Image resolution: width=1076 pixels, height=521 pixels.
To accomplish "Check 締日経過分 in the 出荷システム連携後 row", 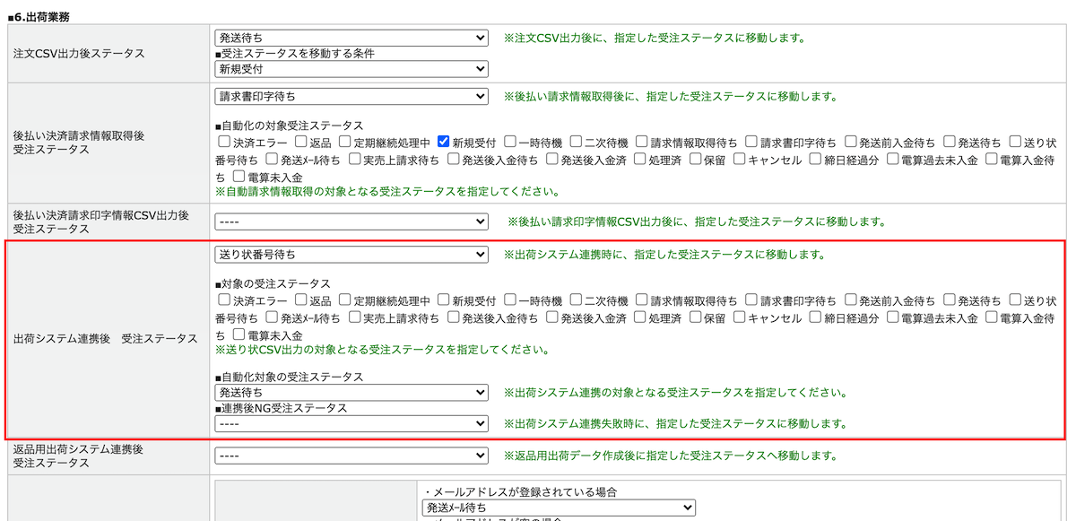I will (x=814, y=317).
